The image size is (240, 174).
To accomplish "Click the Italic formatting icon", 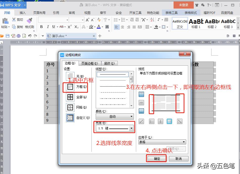I will [48, 27].
